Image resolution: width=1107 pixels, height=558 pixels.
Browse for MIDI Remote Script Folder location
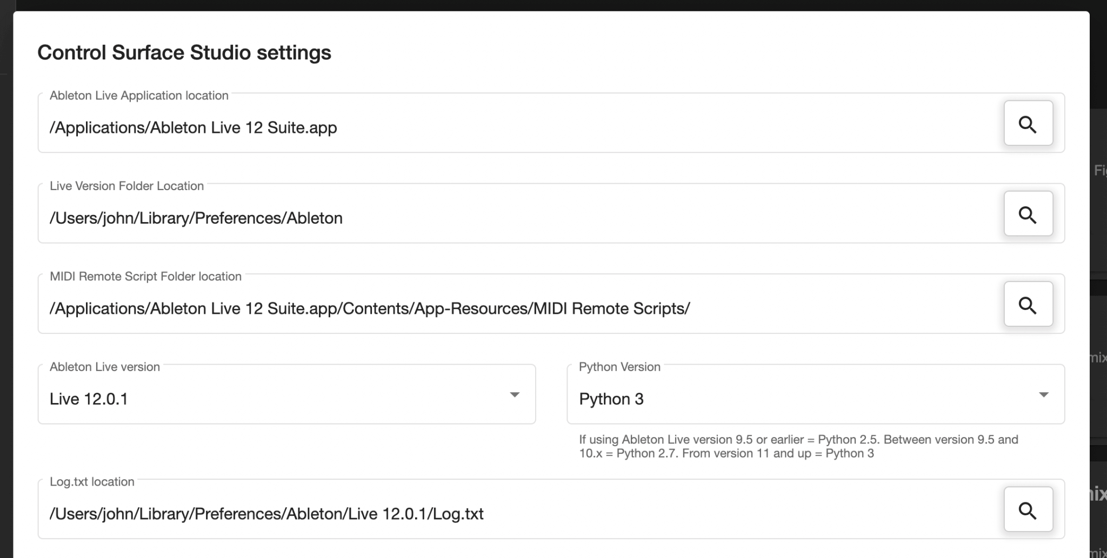tap(1028, 304)
